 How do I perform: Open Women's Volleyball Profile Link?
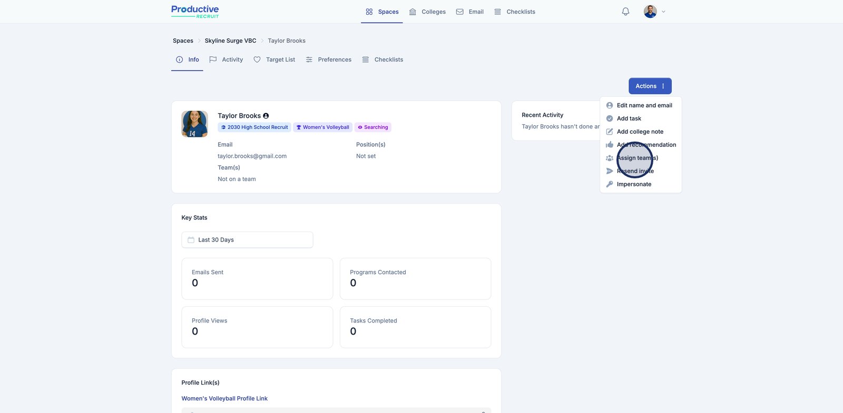(224, 399)
